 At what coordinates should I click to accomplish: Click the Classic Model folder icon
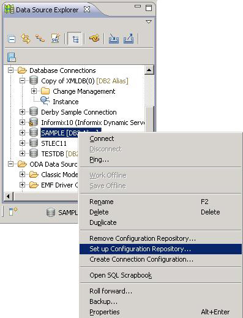click(x=34, y=175)
